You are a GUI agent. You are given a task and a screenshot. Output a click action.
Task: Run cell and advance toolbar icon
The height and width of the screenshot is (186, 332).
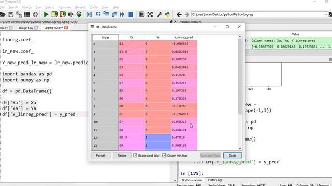[x=63, y=14]
